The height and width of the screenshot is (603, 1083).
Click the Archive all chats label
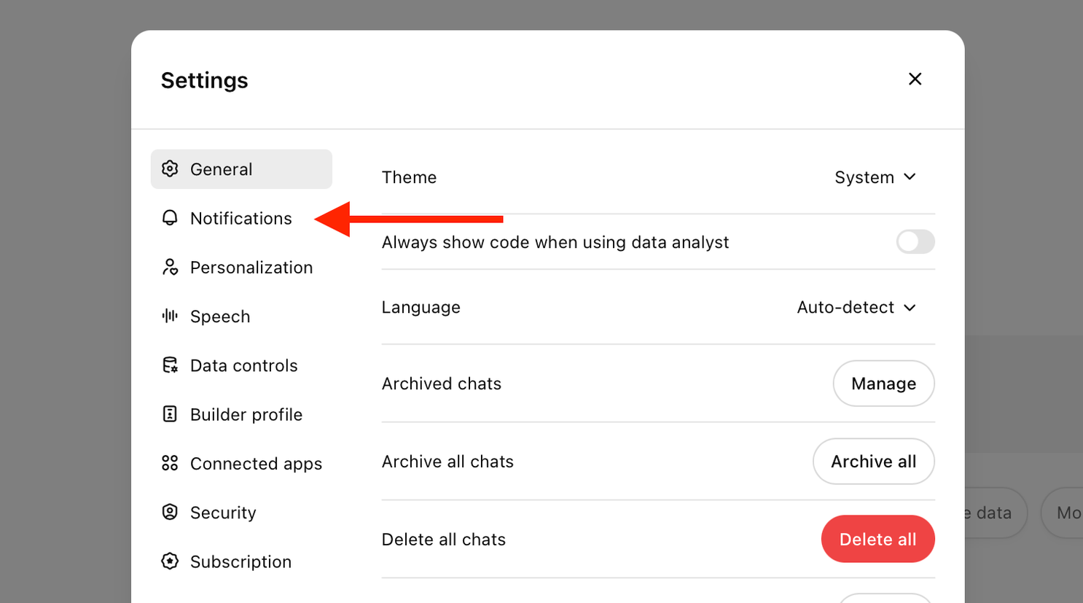click(447, 462)
